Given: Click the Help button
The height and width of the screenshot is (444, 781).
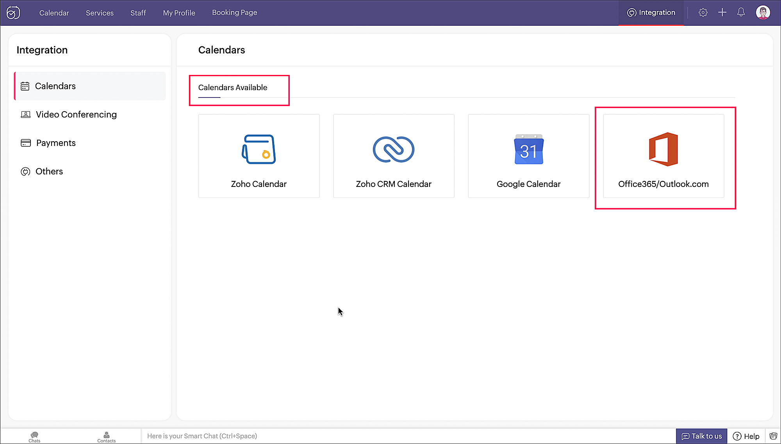Looking at the screenshot, I should pos(746,436).
